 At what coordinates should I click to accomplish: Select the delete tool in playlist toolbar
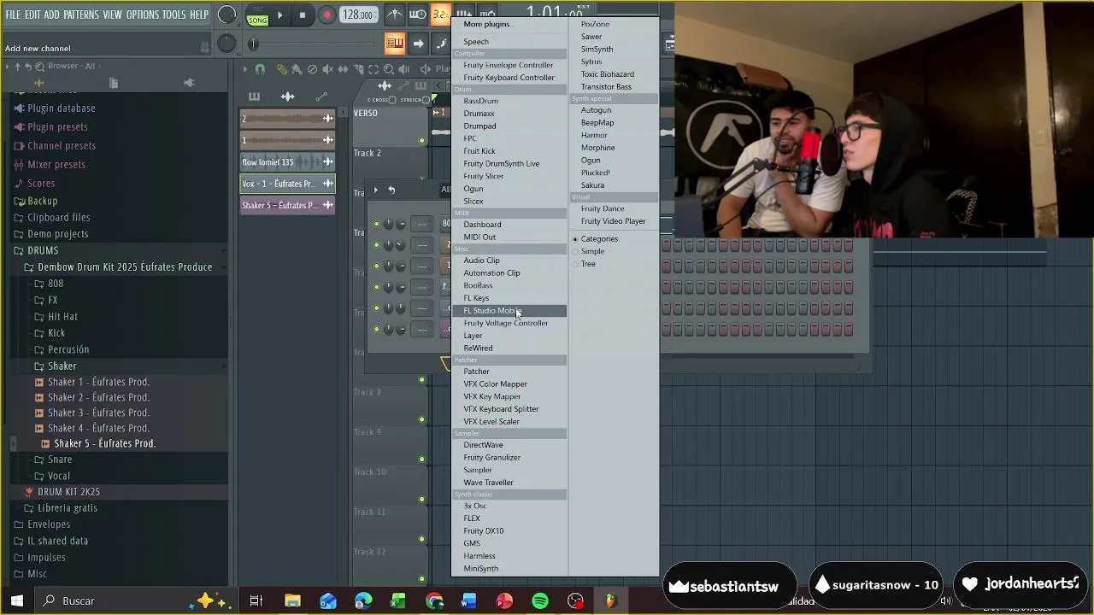(312, 69)
